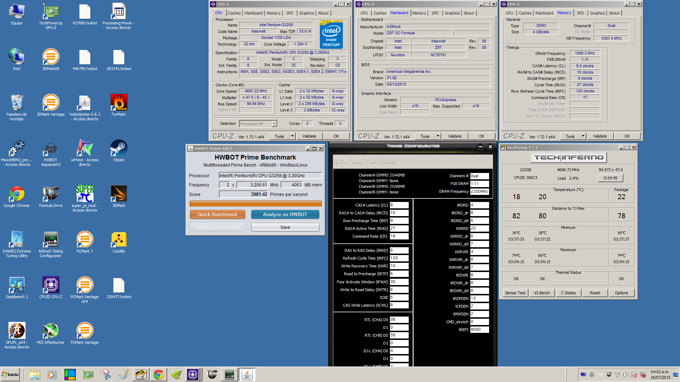Open PCMark 7 desktop icon
Viewport: 680px width, 382px height.
(85, 242)
